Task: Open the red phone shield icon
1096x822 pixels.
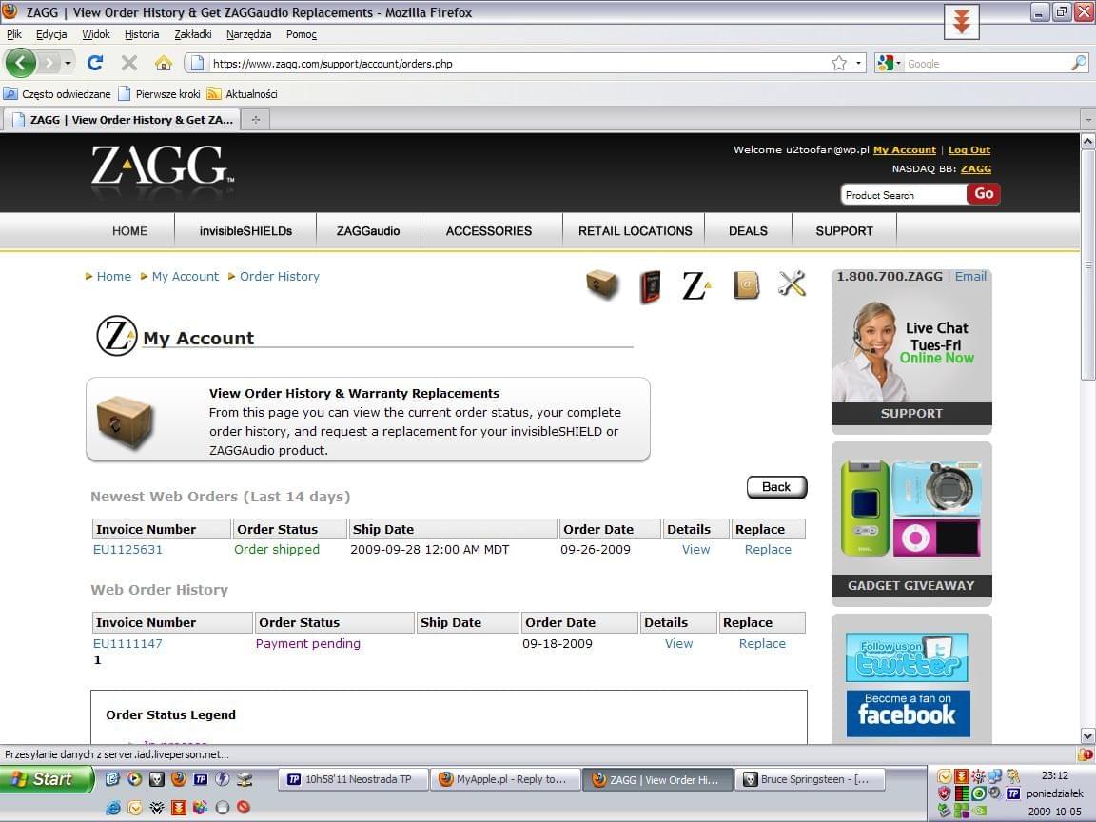Action: pyautogui.click(x=650, y=286)
